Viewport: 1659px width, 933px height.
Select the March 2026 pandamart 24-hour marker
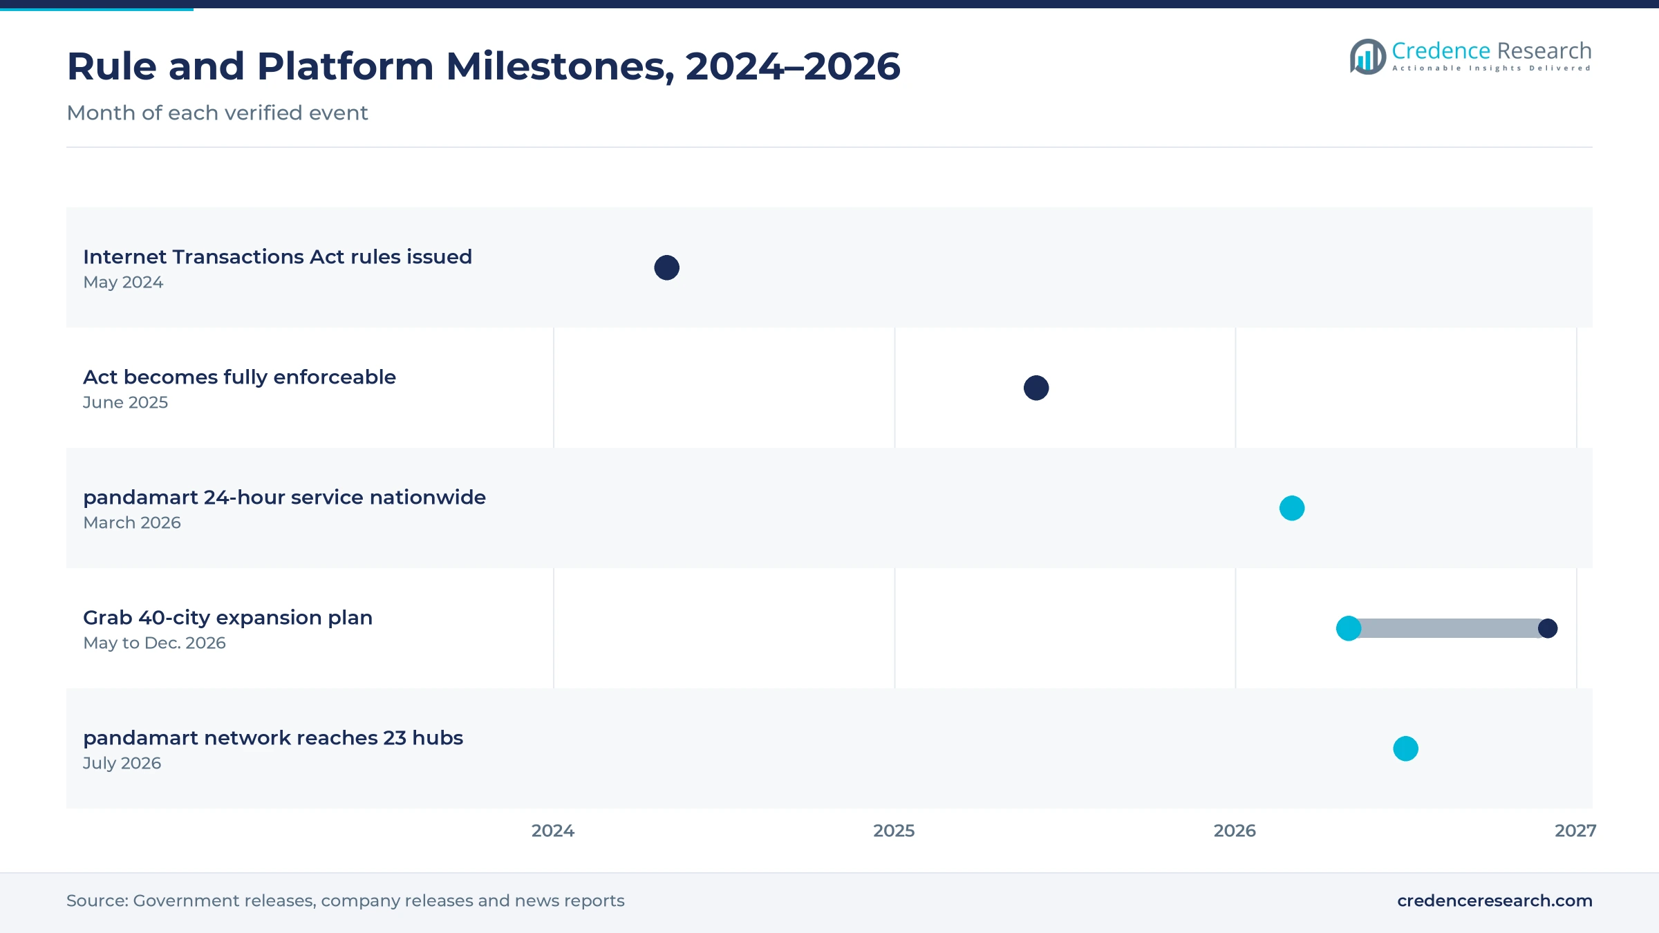[x=1292, y=508]
